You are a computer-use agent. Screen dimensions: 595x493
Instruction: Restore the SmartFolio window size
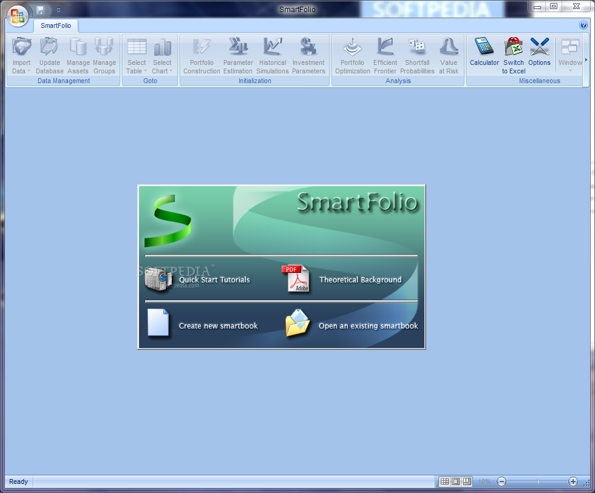click(554, 7)
